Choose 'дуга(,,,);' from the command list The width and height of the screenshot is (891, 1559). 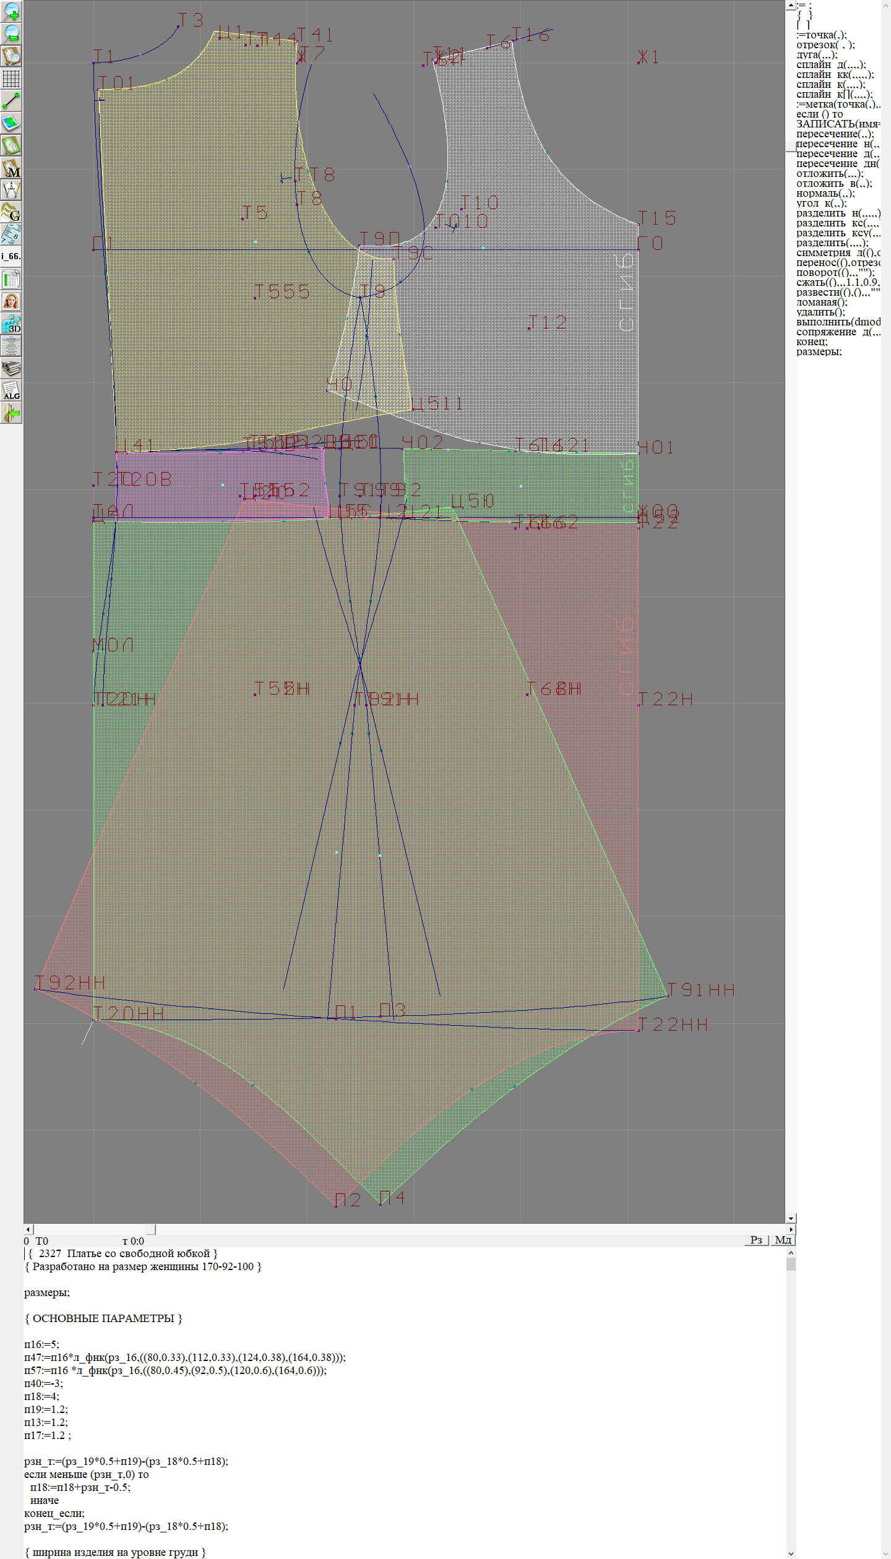click(x=816, y=54)
